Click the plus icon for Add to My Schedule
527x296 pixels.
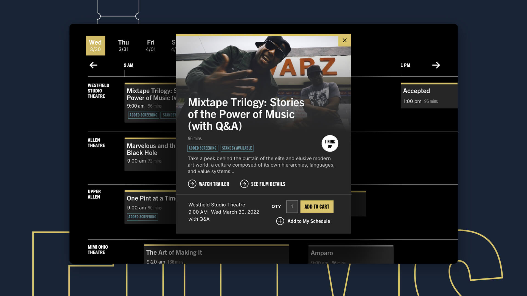click(x=280, y=221)
